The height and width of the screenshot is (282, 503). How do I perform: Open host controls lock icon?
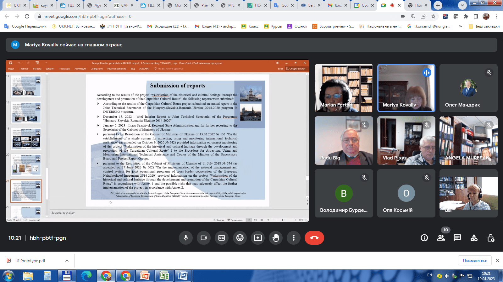[490, 238]
